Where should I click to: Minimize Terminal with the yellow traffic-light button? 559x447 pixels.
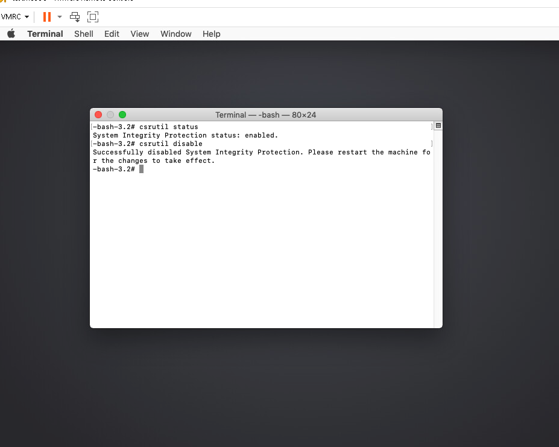point(110,115)
